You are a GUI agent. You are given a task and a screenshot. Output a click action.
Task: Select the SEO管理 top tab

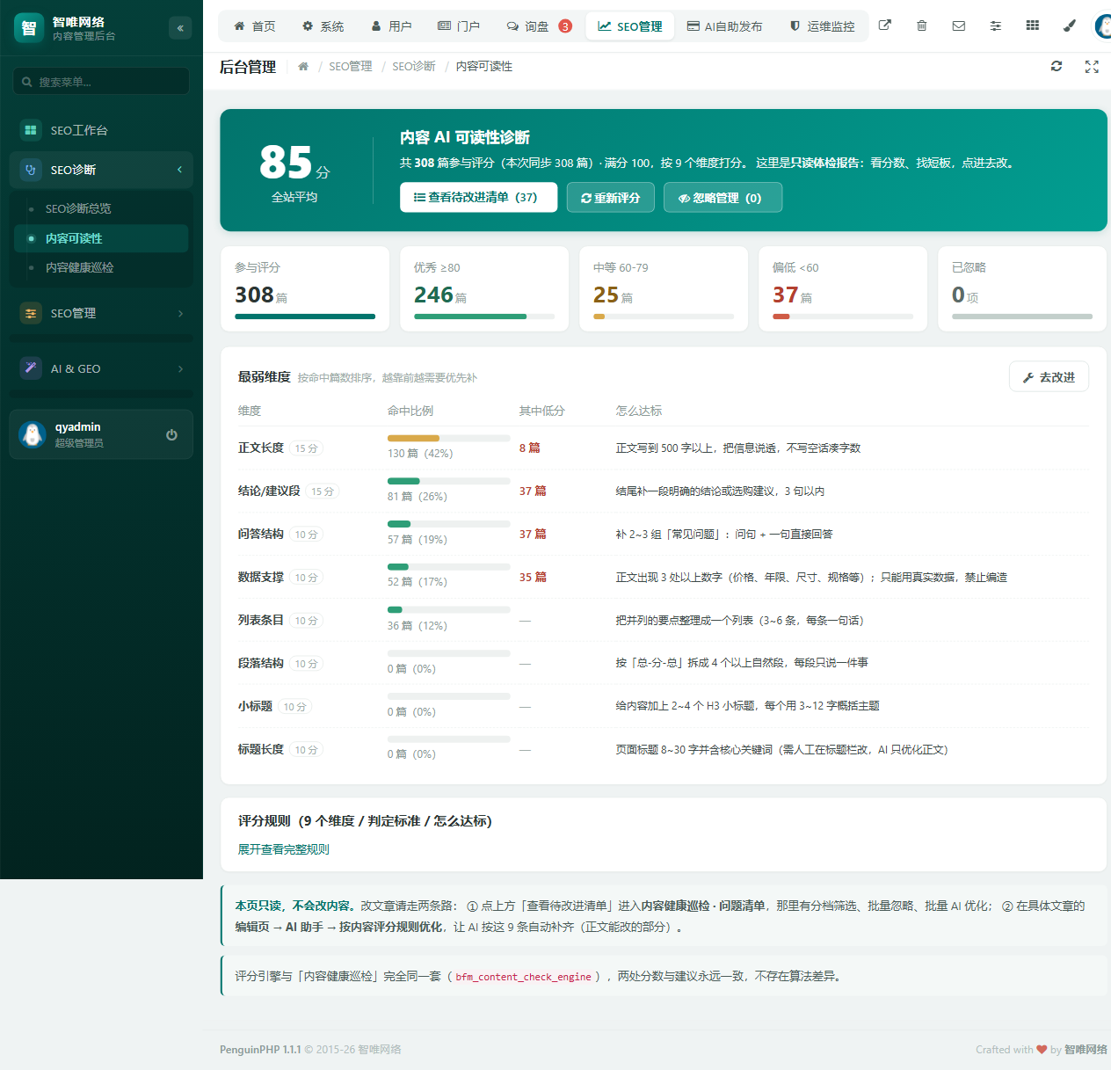[630, 26]
